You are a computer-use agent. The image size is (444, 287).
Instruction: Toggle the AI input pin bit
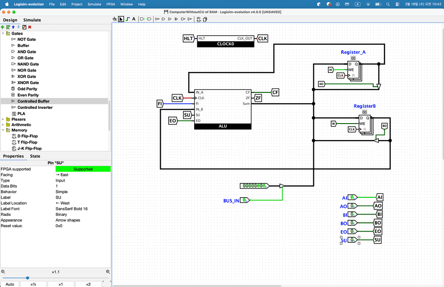353,198
